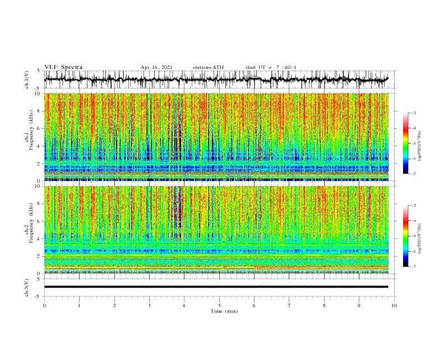Click the "10" kHz tick on ch.1 frequency axis

[x=38, y=94]
